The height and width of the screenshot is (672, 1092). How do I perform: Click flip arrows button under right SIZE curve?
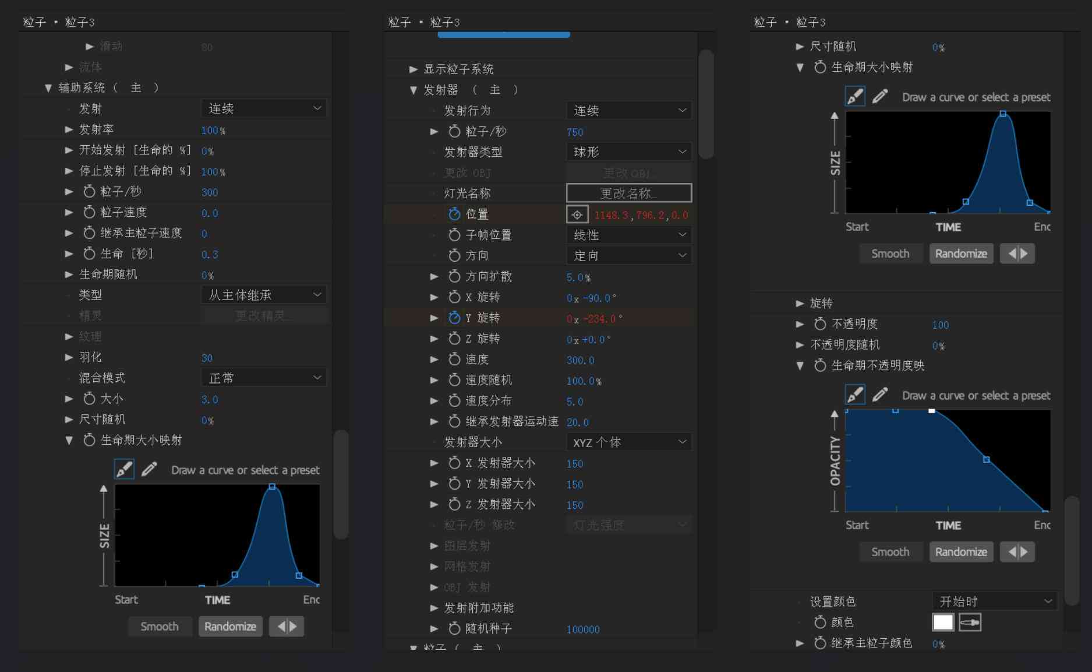point(1017,254)
